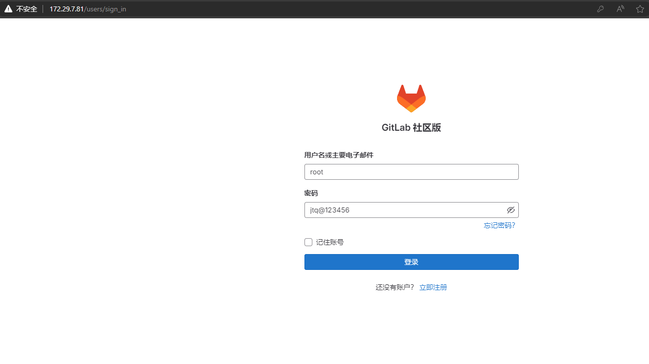Click the 用户名或主要电子邮件 label
649x364 pixels.
click(x=339, y=155)
